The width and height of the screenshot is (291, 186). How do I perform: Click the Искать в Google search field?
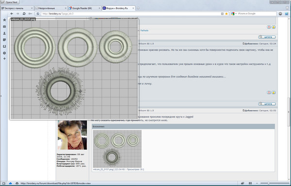click(257, 14)
